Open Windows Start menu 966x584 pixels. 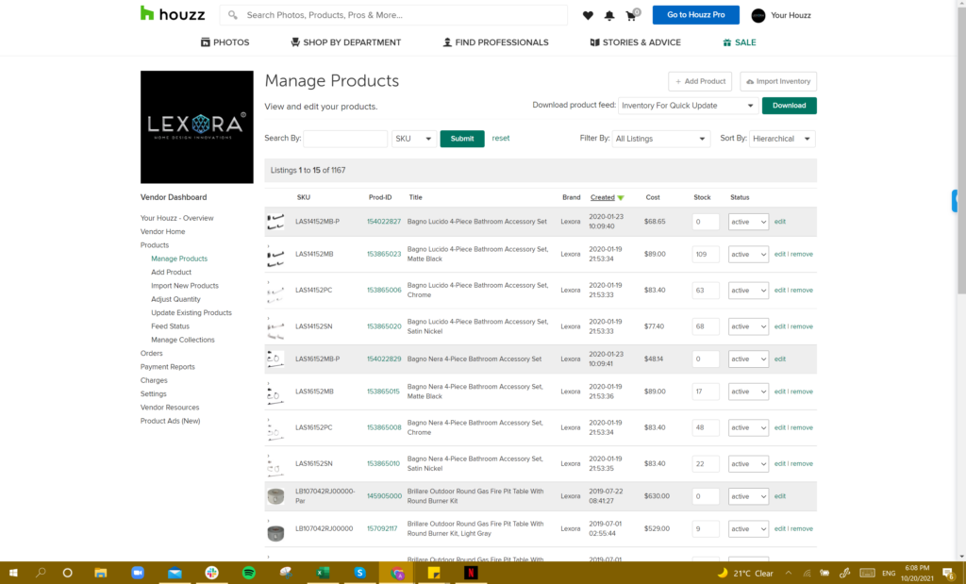click(x=13, y=573)
